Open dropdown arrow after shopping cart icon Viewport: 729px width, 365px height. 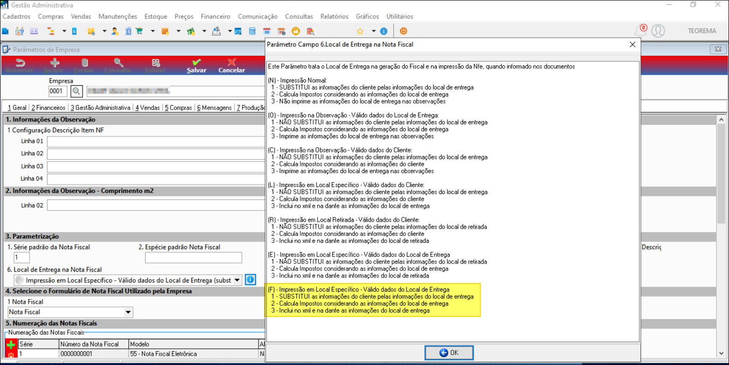click(153, 31)
